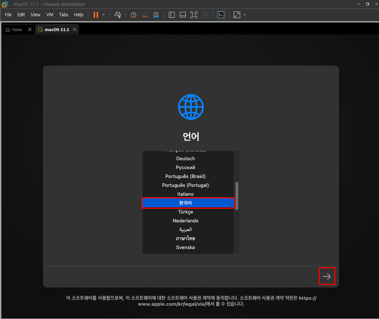Open the snapshot manager
This screenshot has width=379, height=319.
click(x=156, y=15)
